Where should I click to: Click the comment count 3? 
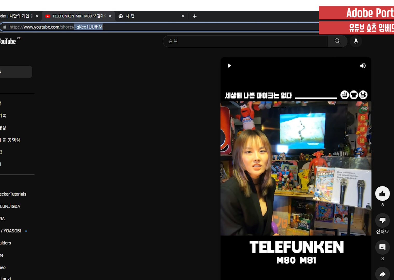pos(382,258)
